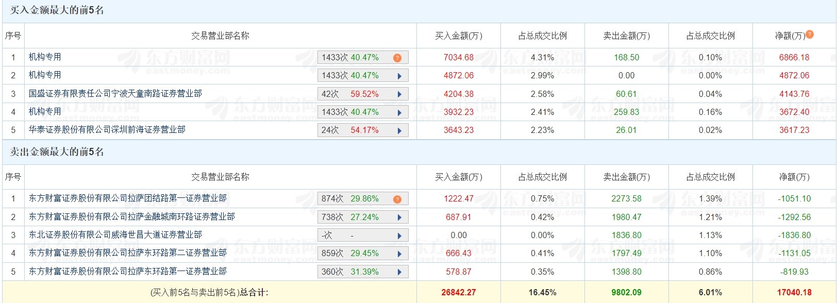Open 东方财富证券拉萨团结路第一证券营业部 link
The image size is (838, 303).
pos(128,198)
